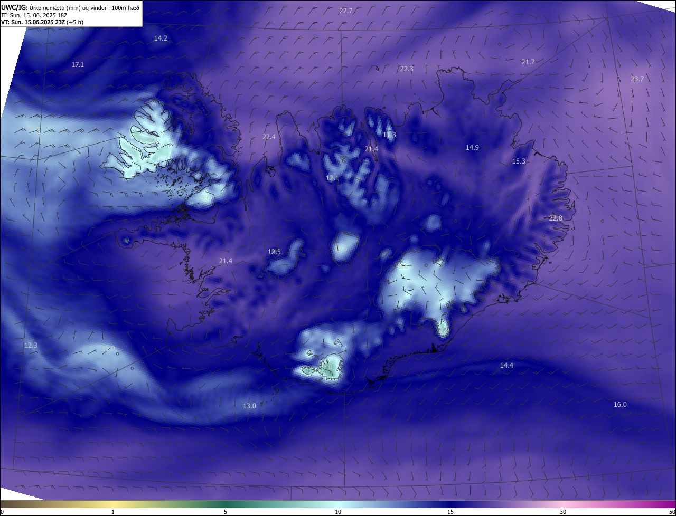Click the 17.1 value label

tap(78, 64)
